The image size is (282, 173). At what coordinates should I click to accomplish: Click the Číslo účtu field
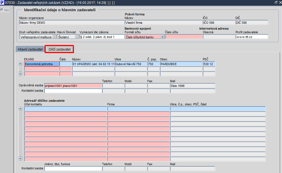pyautogui.click(x=184, y=37)
